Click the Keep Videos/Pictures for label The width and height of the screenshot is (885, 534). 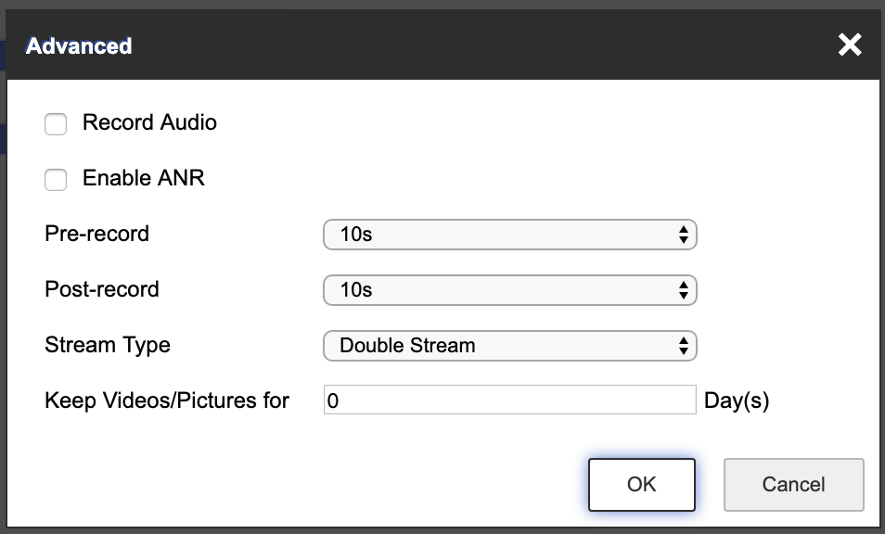coord(167,400)
